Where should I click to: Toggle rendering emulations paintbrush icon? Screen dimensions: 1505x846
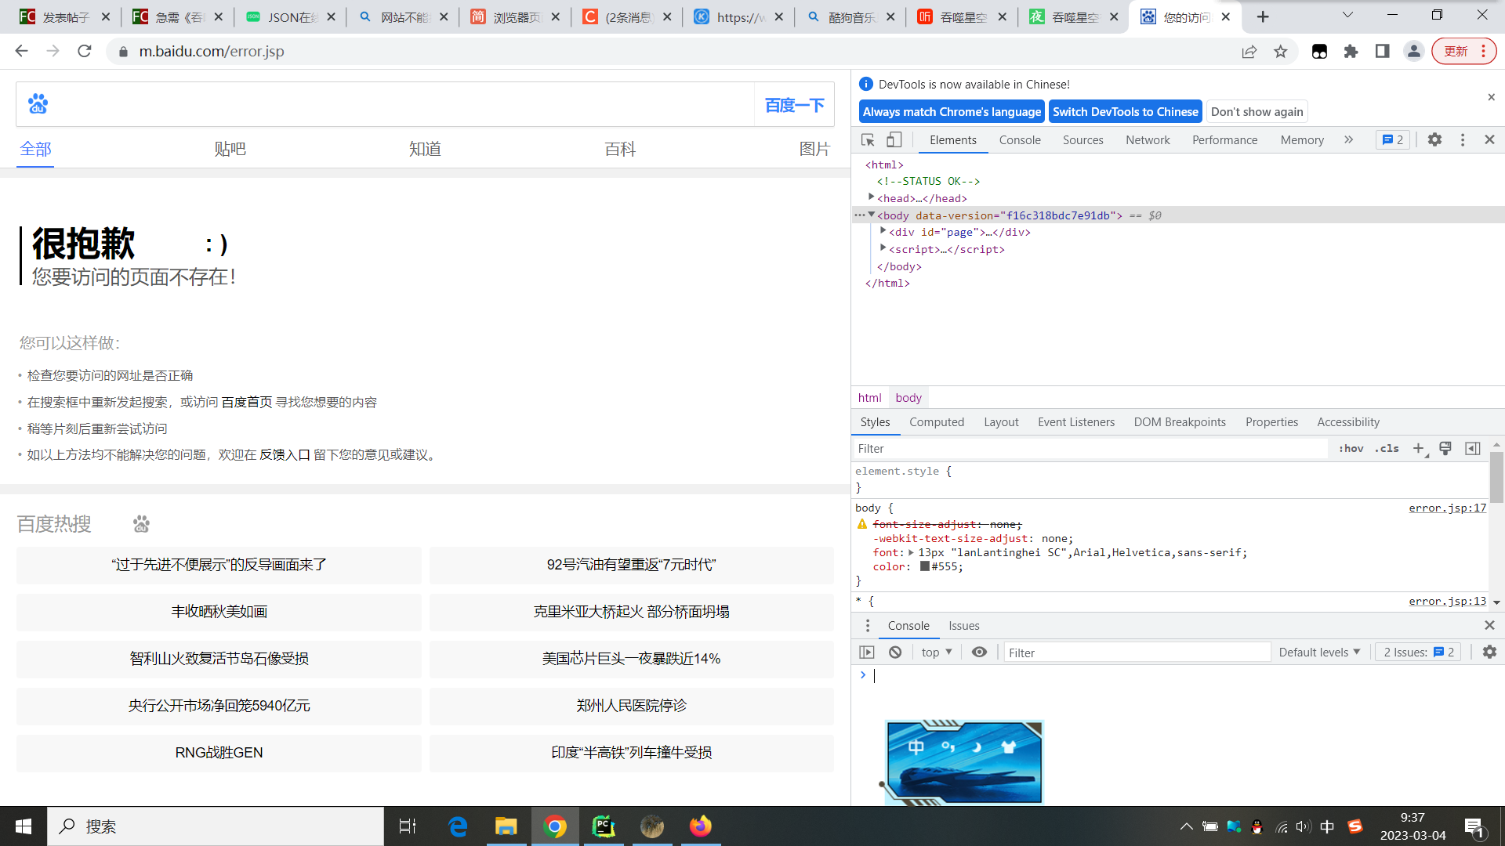point(1445,448)
